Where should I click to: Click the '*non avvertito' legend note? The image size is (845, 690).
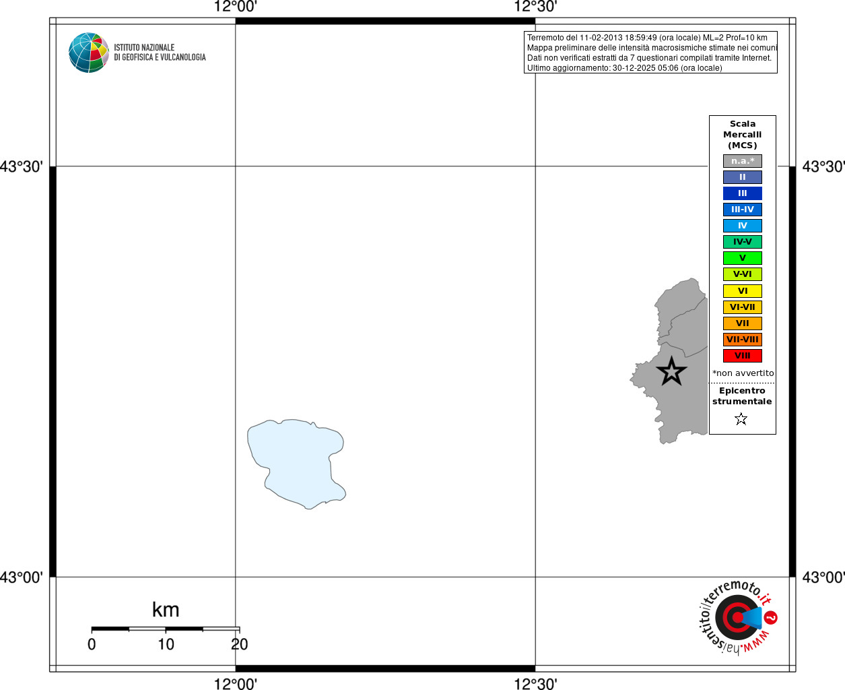click(743, 373)
